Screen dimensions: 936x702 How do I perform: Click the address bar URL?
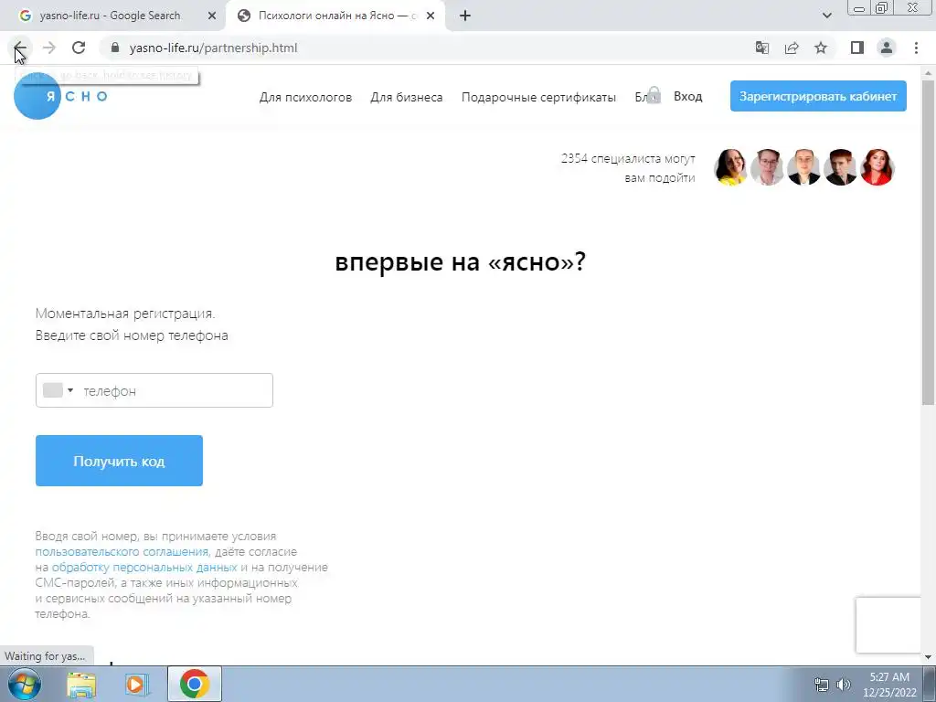point(213,48)
